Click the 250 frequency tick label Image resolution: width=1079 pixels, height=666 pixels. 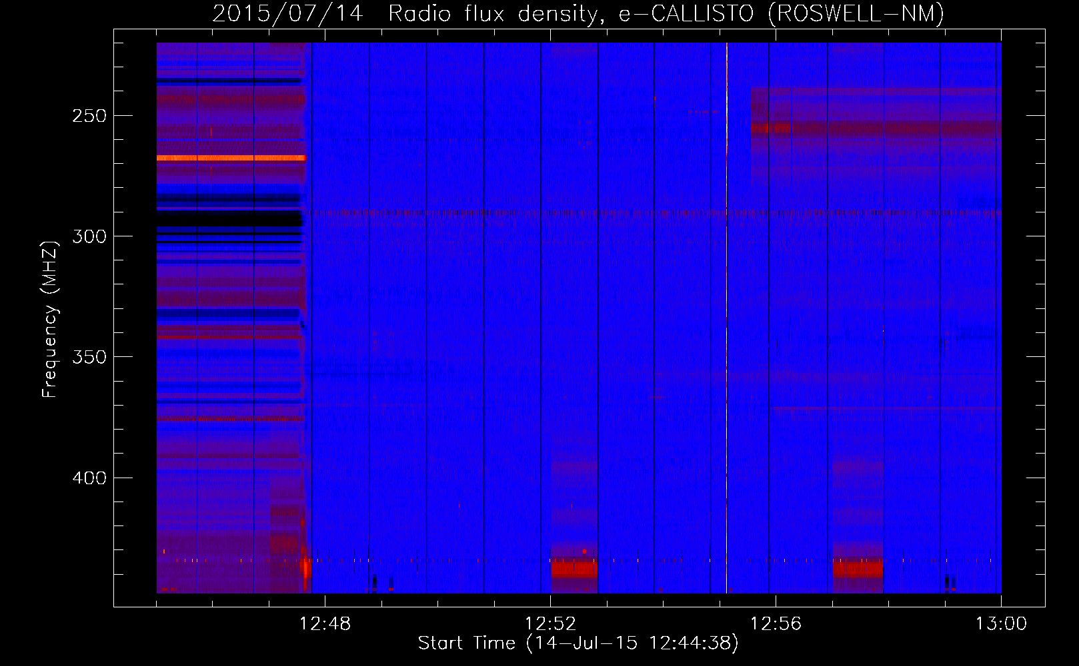pyautogui.click(x=89, y=116)
